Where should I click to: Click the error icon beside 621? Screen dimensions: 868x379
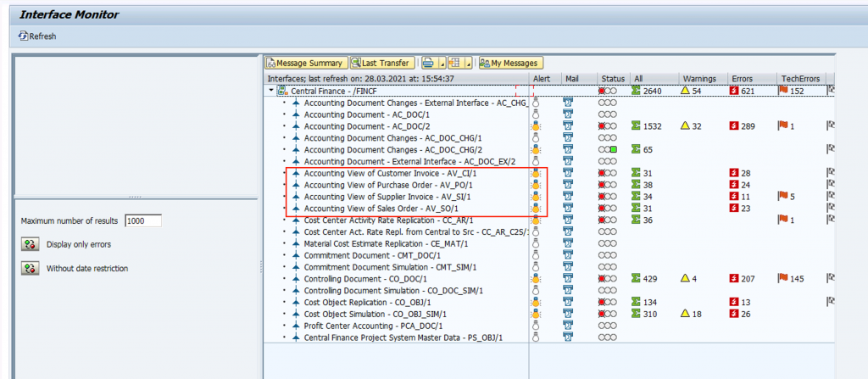coord(733,91)
